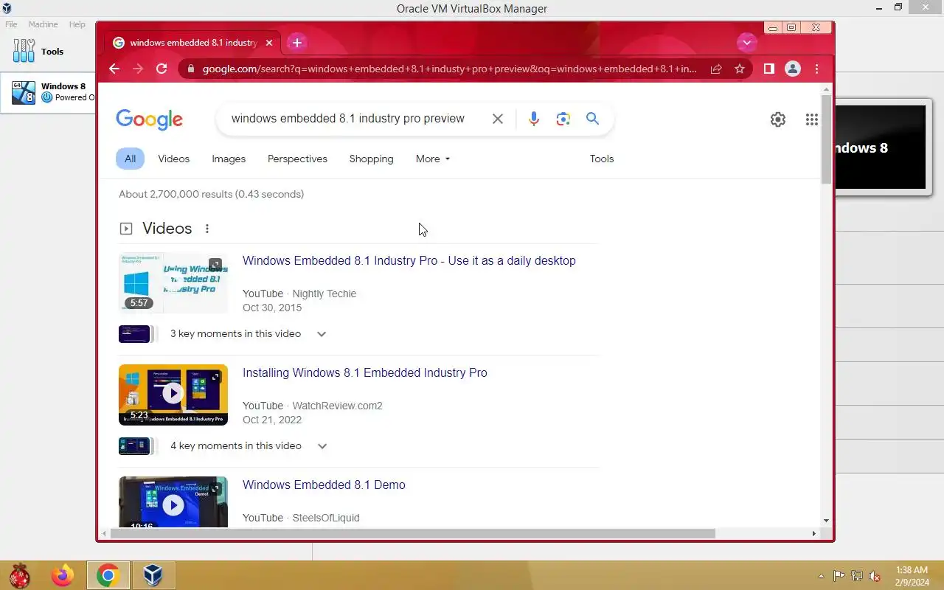Click the Google search text box
The height and width of the screenshot is (590, 944).
[348, 119]
